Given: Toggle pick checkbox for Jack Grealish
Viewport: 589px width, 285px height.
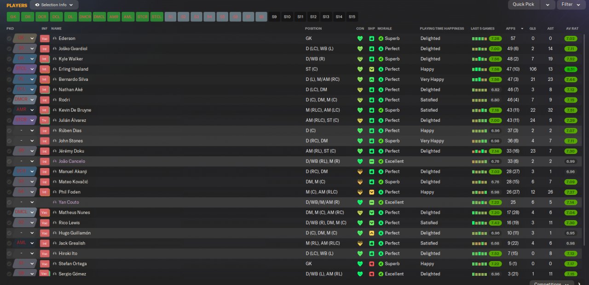Looking at the screenshot, I should tap(9, 244).
